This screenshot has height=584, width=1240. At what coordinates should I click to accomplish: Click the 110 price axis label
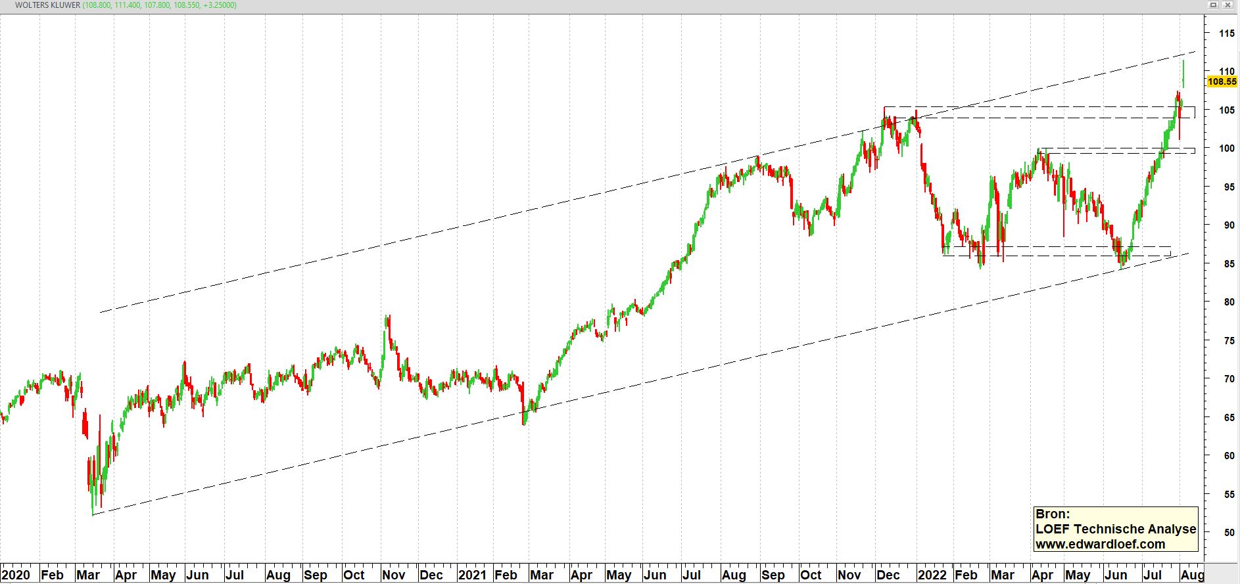(x=1226, y=71)
